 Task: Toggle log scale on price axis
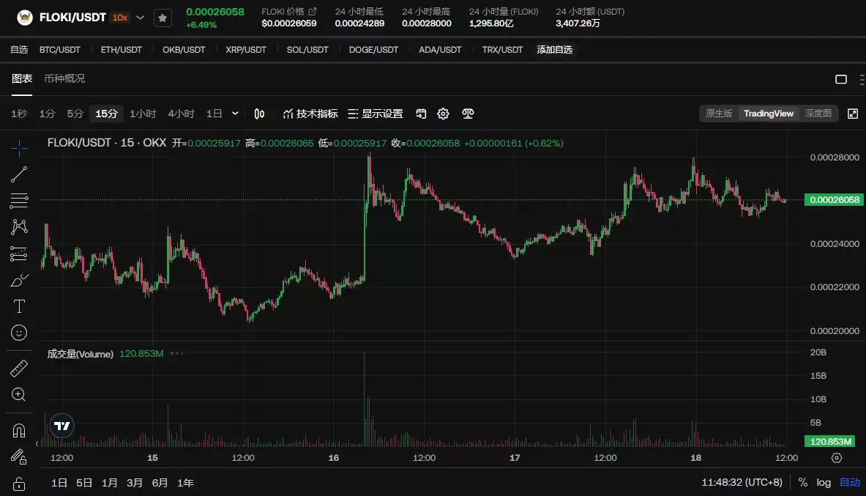(824, 483)
